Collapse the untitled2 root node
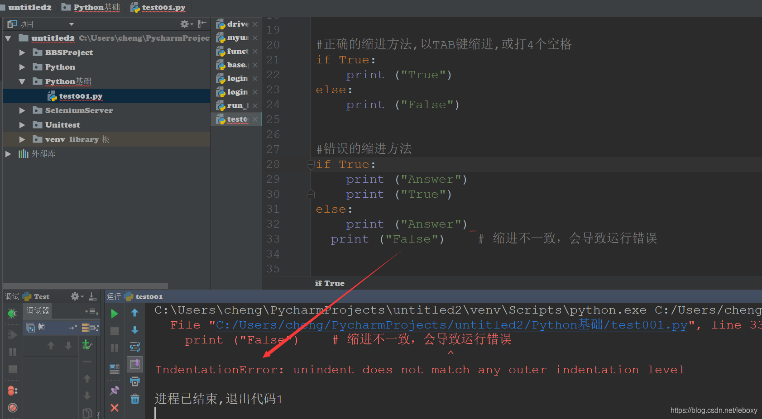 point(8,38)
